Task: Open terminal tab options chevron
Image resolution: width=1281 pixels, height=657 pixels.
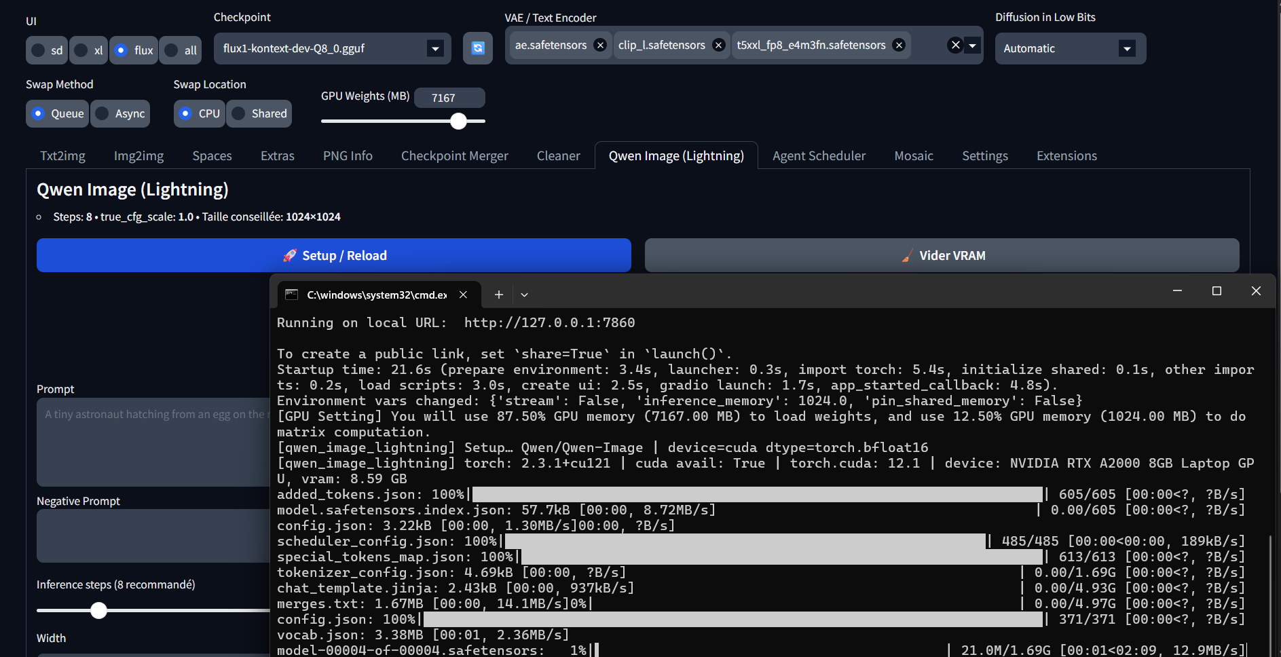Action: pos(524,295)
